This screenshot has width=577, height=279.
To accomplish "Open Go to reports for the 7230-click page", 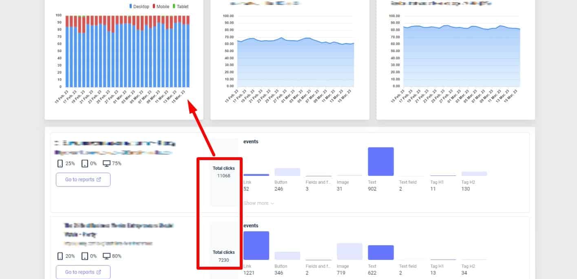I will click(83, 272).
